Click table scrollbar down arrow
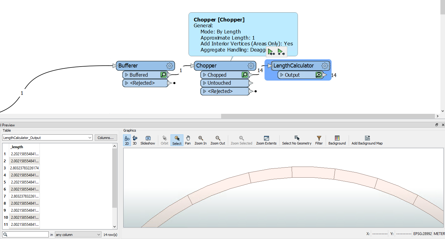 tap(115, 227)
